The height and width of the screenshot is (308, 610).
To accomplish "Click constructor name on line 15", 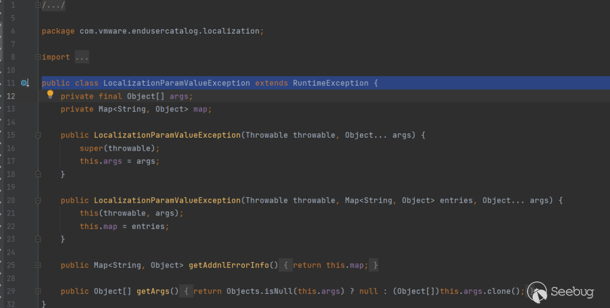I will [167, 135].
